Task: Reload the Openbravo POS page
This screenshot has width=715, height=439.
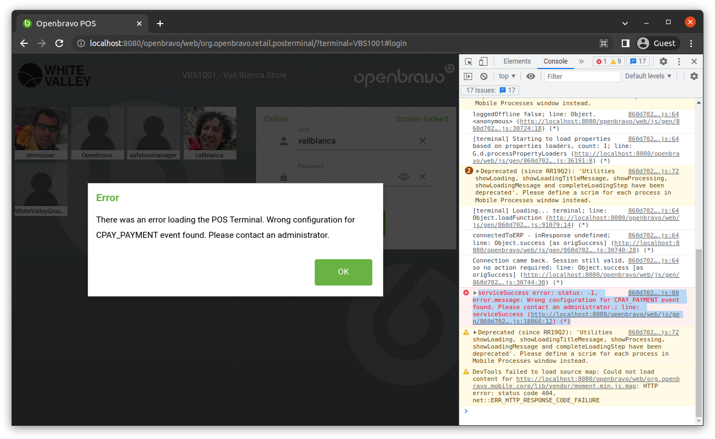Action: point(59,43)
